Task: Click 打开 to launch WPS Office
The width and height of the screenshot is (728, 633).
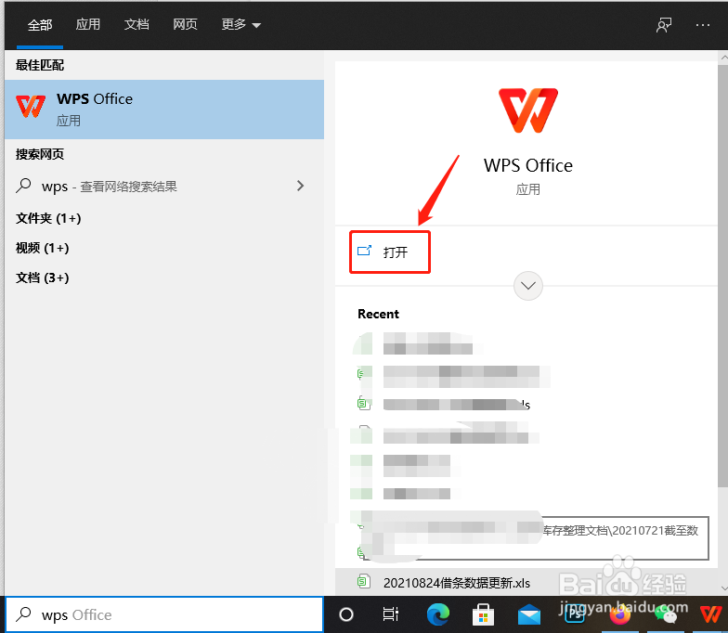Action: [x=390, y=252]
